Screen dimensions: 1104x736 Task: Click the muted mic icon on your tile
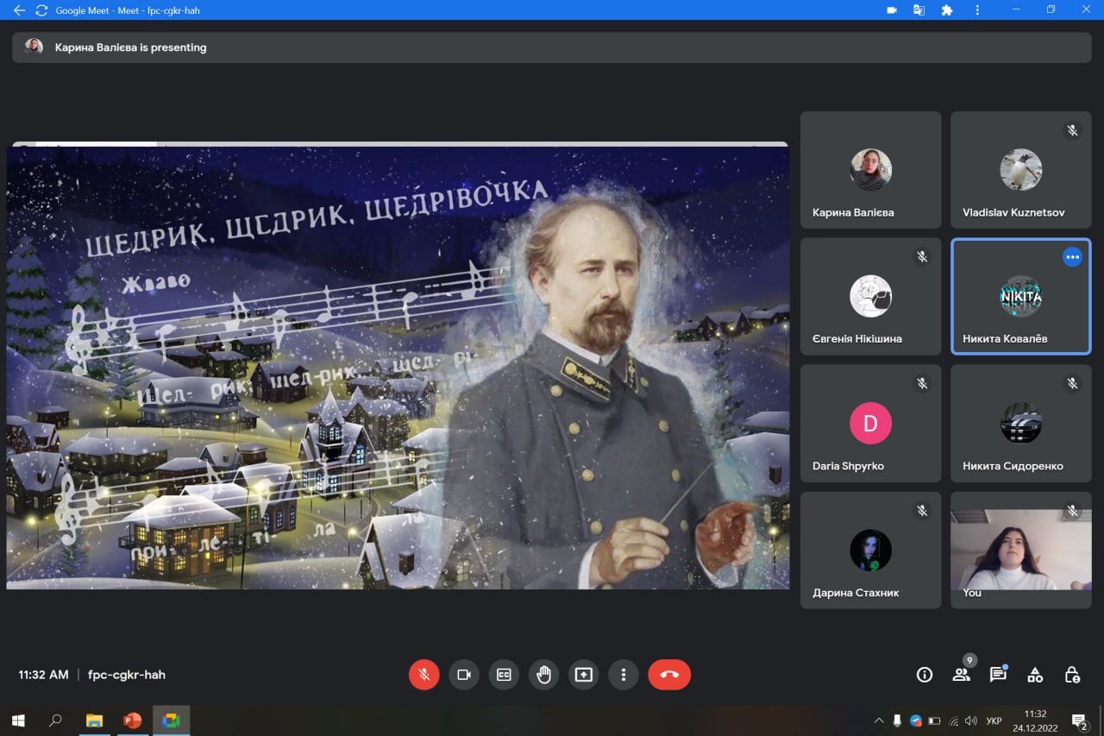tap(1072, 511)
